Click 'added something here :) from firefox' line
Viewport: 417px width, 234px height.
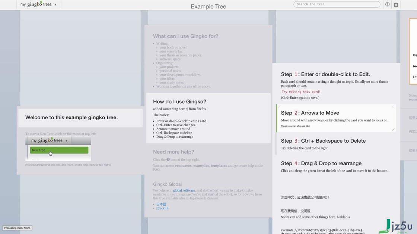179,109
